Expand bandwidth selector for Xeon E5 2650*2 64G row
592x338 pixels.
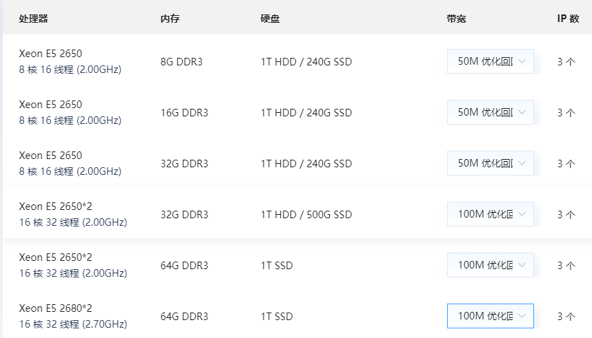tap(490, 265)
